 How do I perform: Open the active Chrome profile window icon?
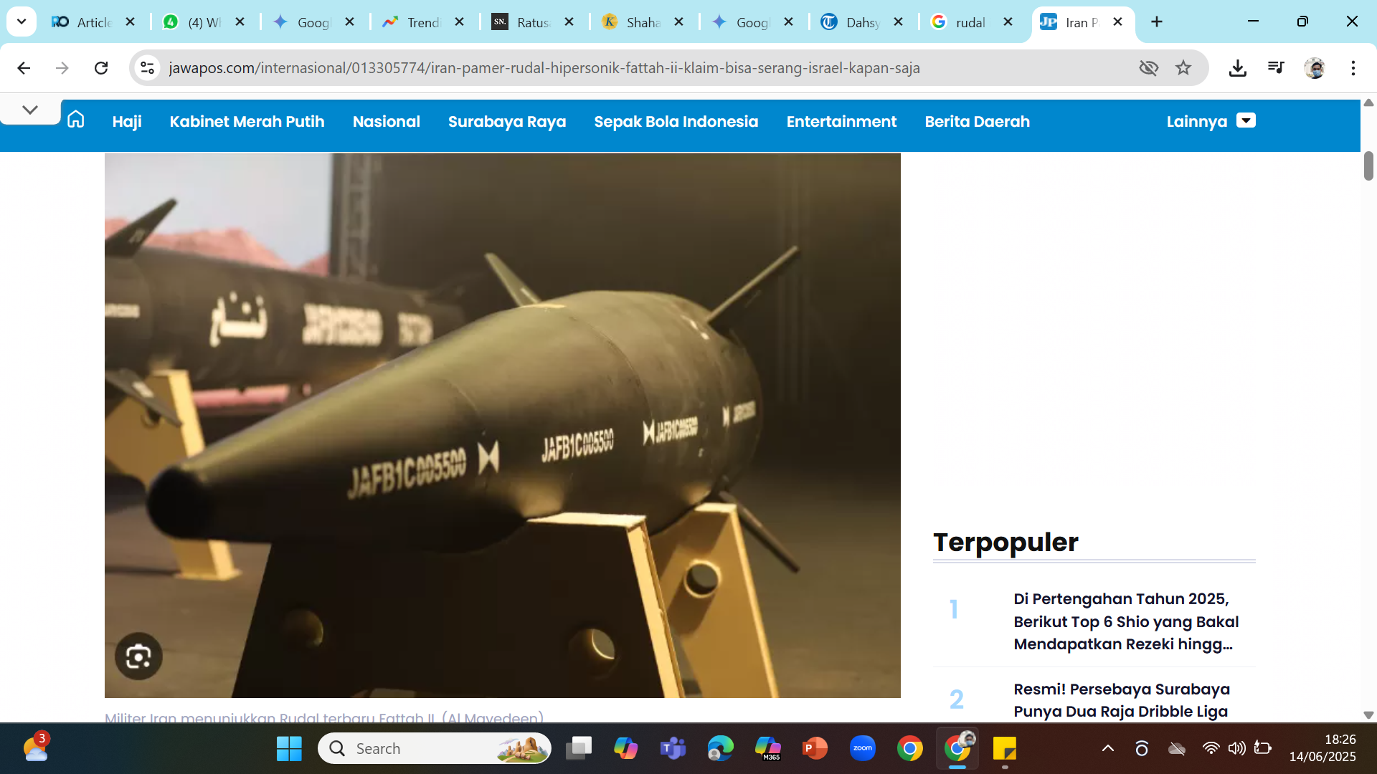point(957,749)
